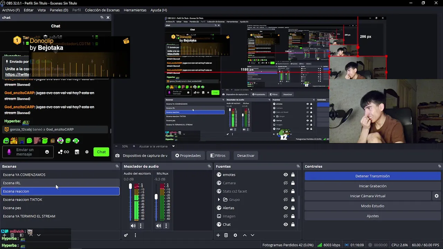Open source Propiedades button
443x249 pixels.
pos(188,156)
